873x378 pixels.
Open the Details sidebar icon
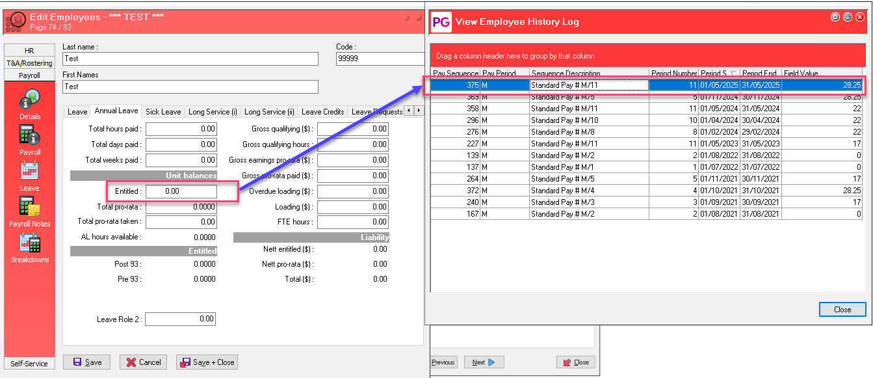click(x=30, y=99)
